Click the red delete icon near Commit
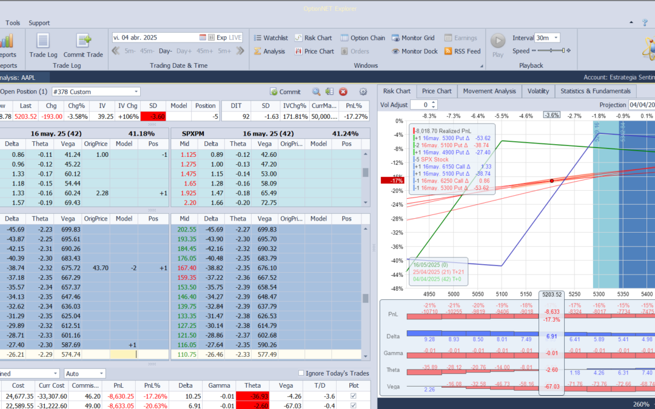The height and width of the screenshot is (409, 655). tap(343, 92)
